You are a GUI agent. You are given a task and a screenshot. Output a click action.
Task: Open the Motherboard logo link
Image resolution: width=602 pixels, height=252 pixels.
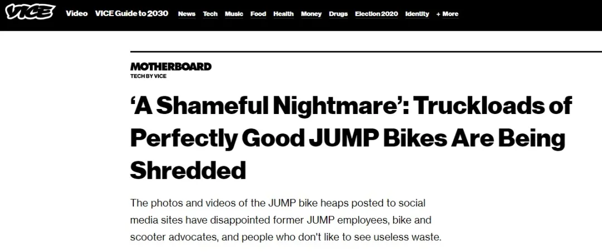click(171, 66)
